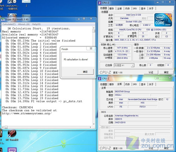
Task: Confirm the Finish dialog with 确定
Action: click(85, 72)
